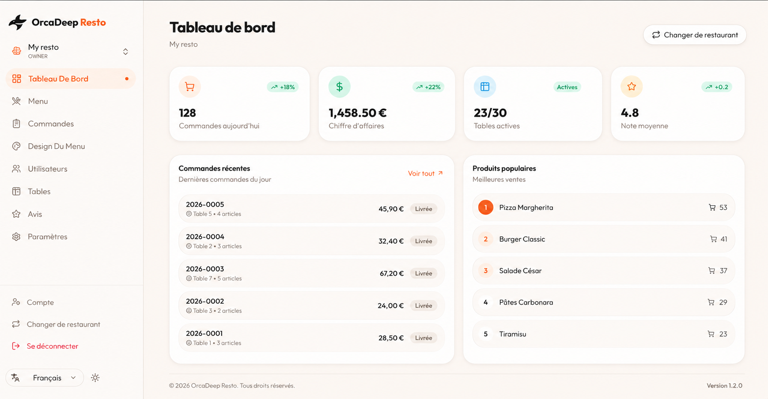
Task: Toggle light/dark theme sun icon
Action: [x=95, y=378]
